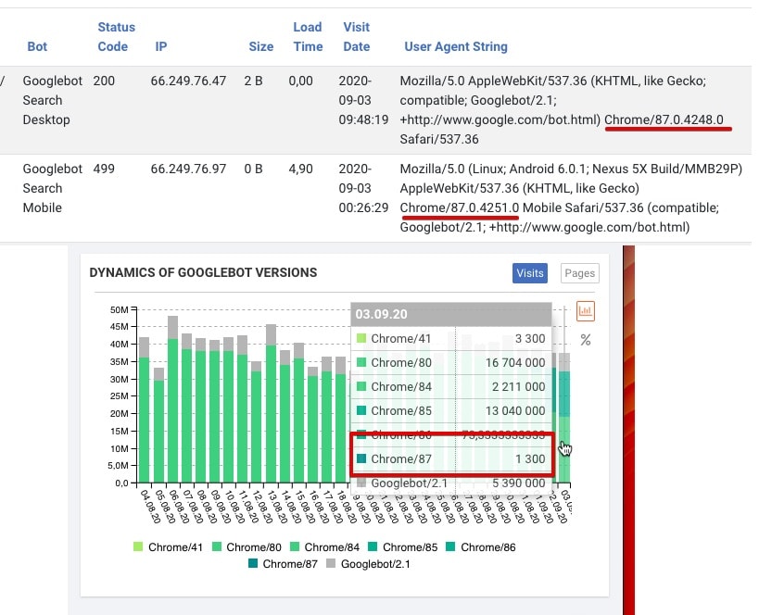This screenshot has width=759, height=615.
Task: Click the Dynamics of Googlebot Versions heading
Action: tap(203, 272)
